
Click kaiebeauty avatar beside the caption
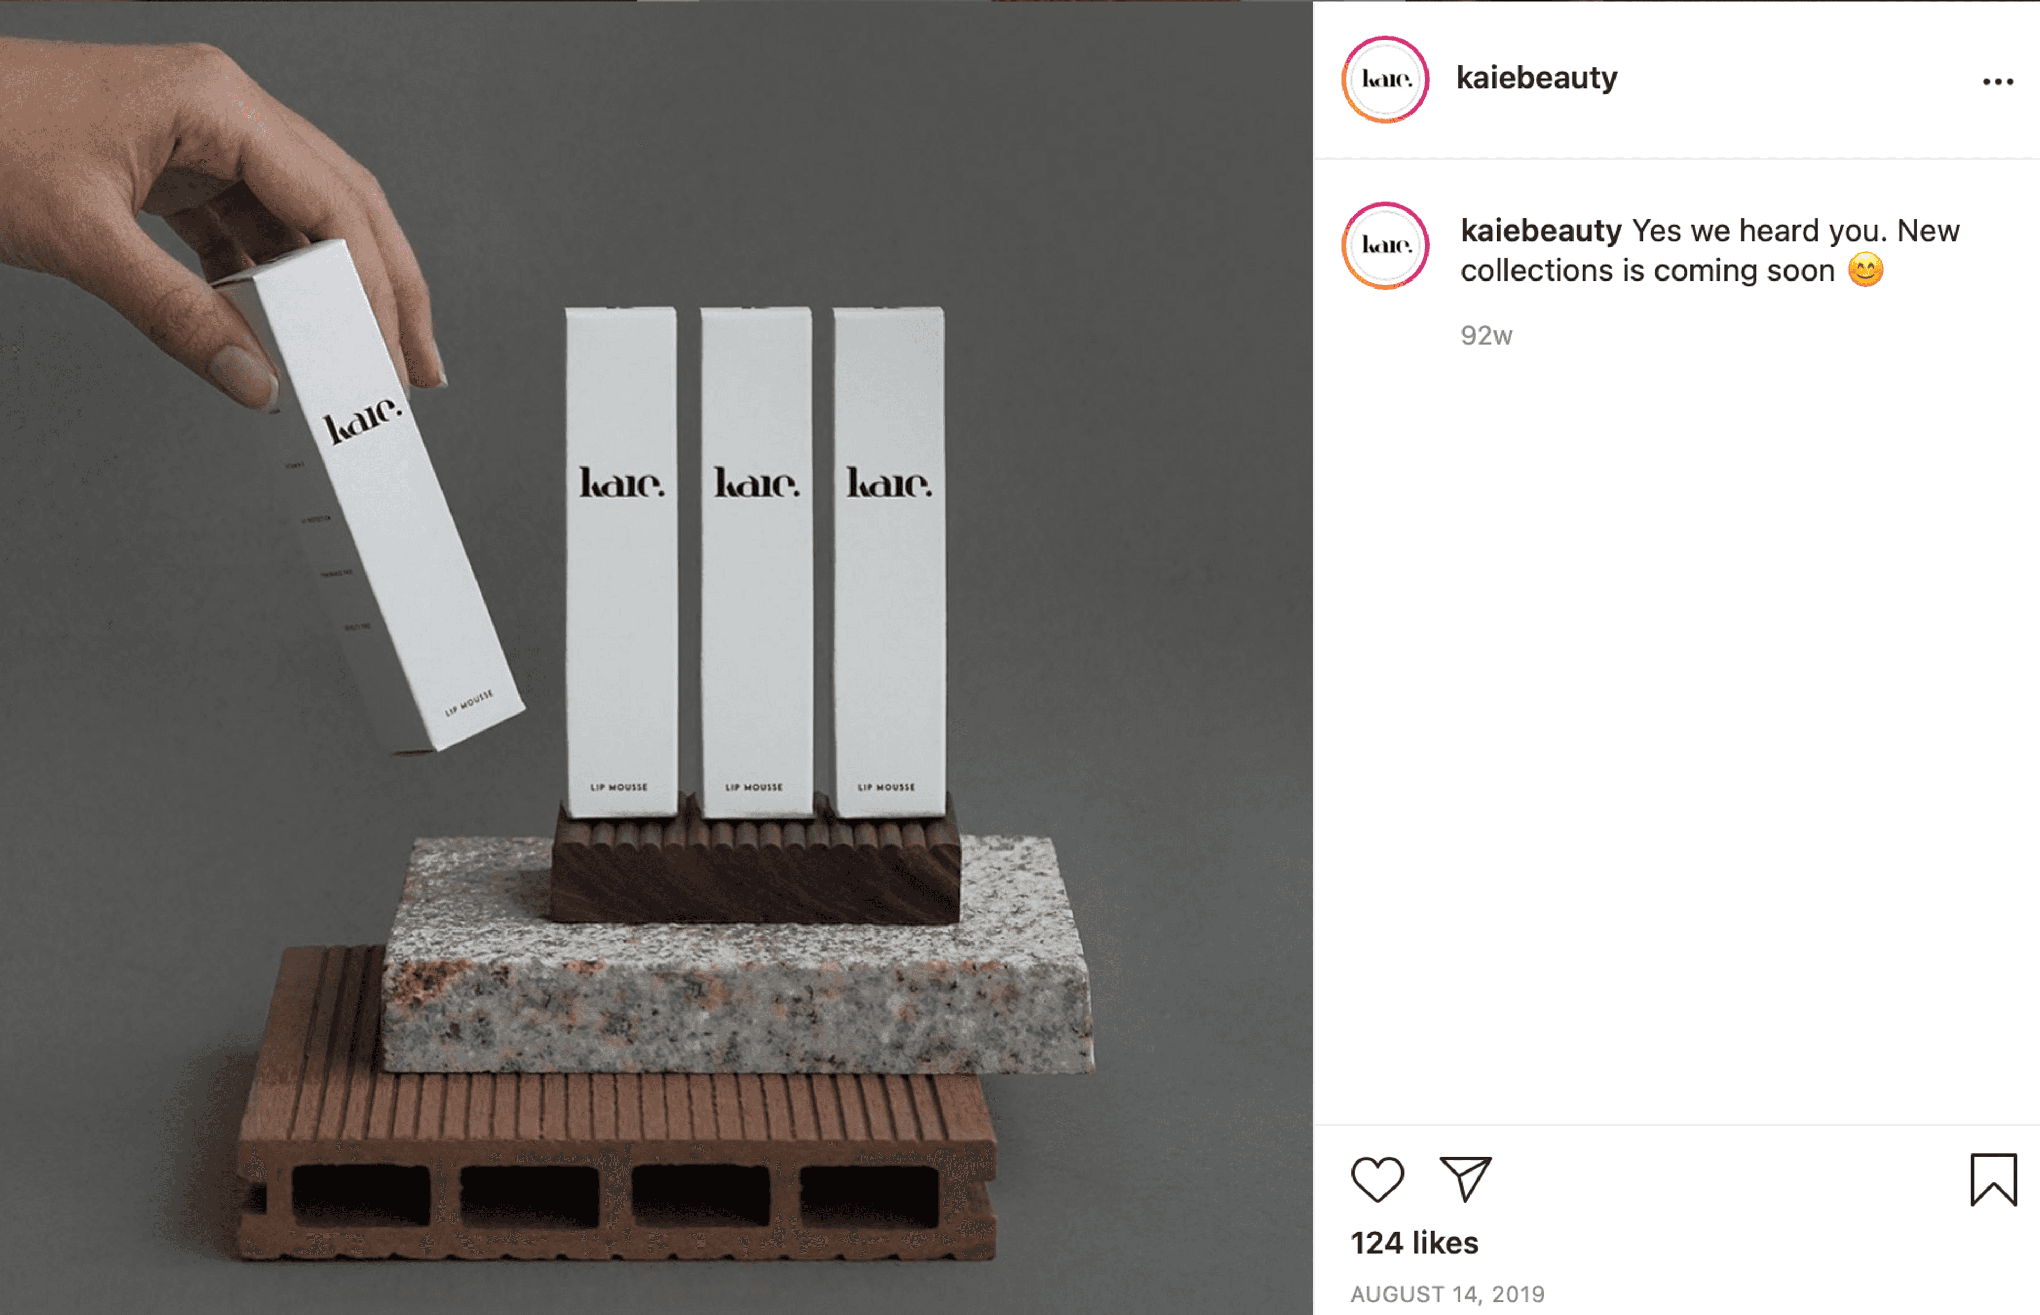click(x=1385, y=246)
